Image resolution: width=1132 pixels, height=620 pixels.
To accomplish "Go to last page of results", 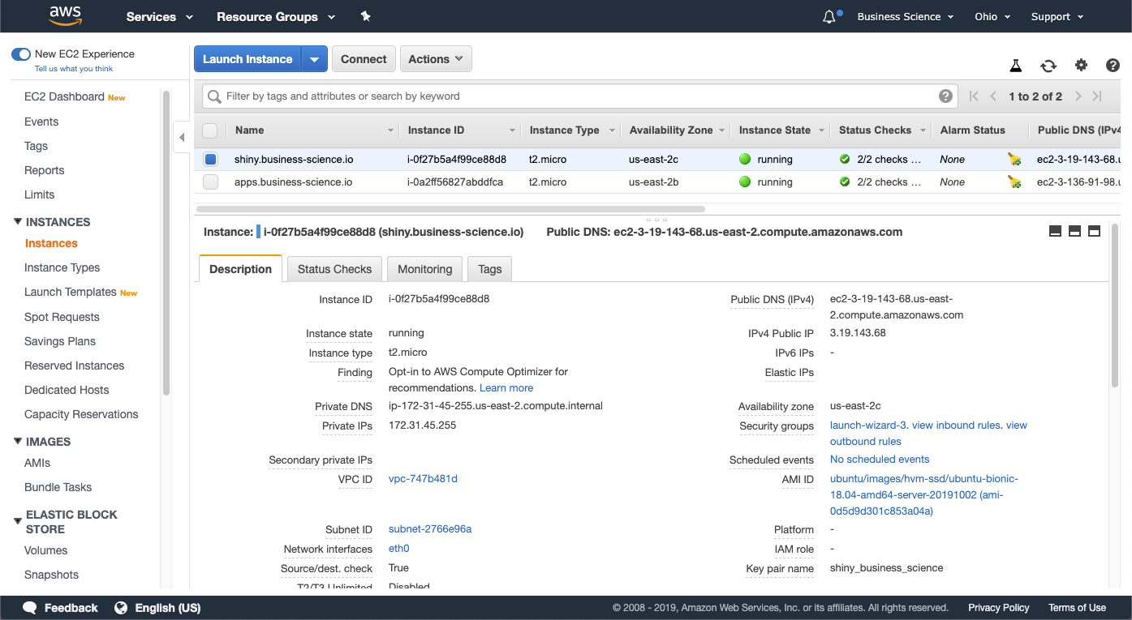I will click(1097, 96).
